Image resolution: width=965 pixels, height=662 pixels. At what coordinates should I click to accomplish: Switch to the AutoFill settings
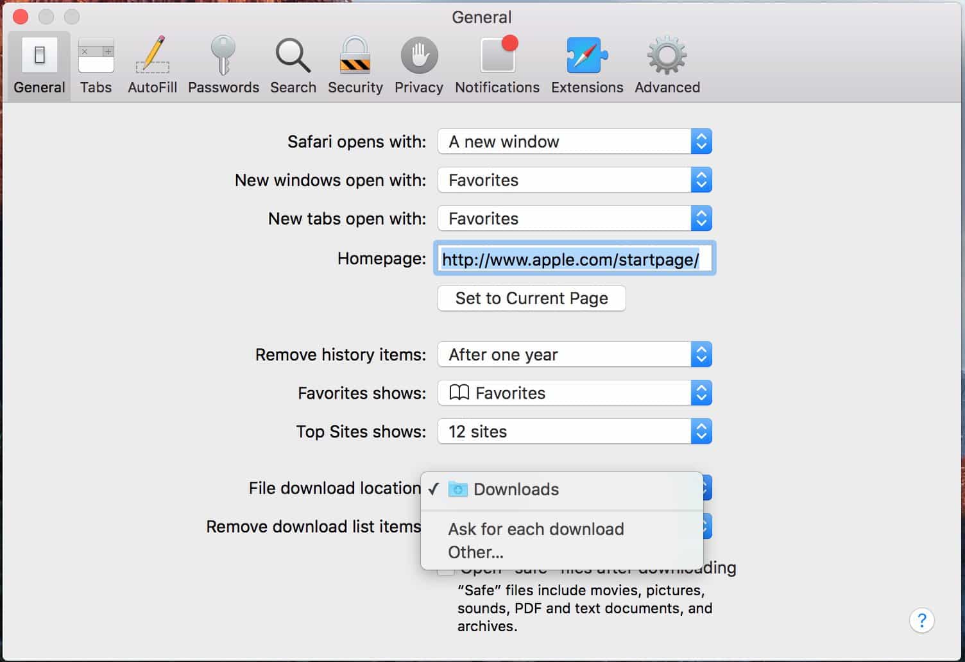point(152,64)
